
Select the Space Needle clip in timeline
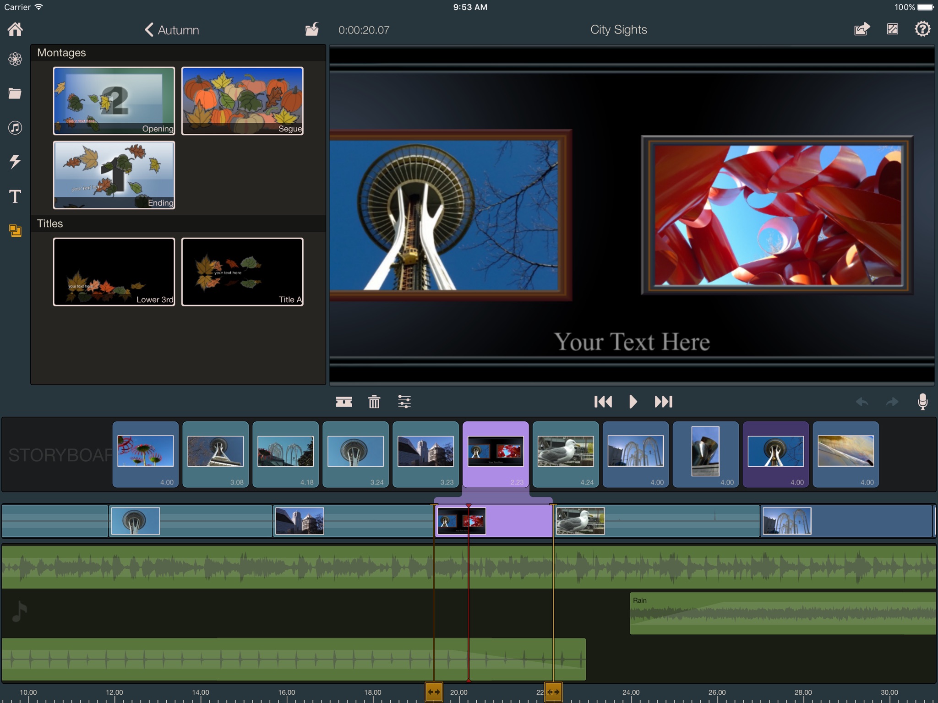point(191,521)
